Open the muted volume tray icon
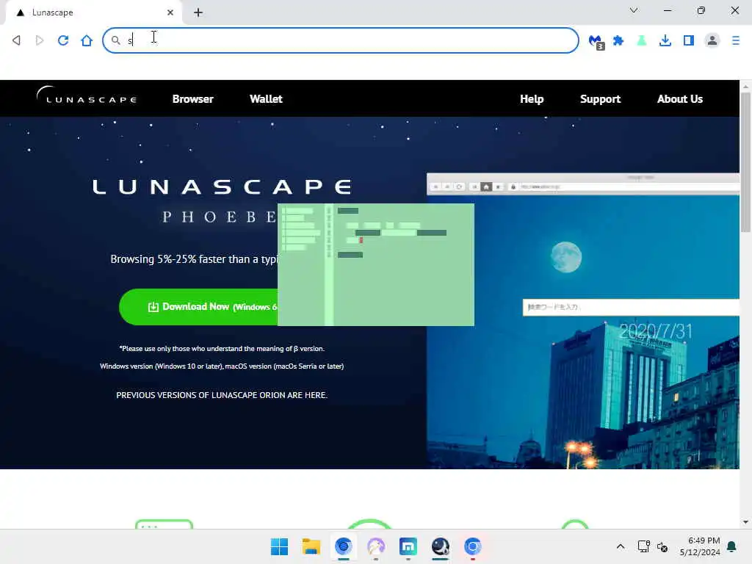Image resolution: width=752 pixels, height=564 pixels. point(662,546)
